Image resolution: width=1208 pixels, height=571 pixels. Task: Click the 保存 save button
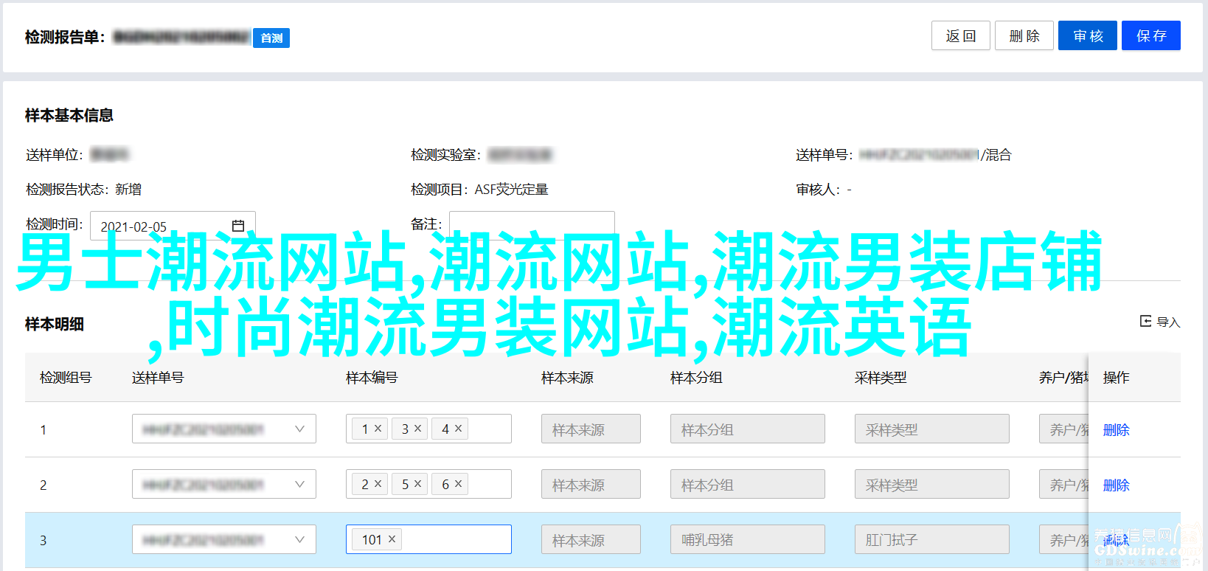tap(1150, 35)
